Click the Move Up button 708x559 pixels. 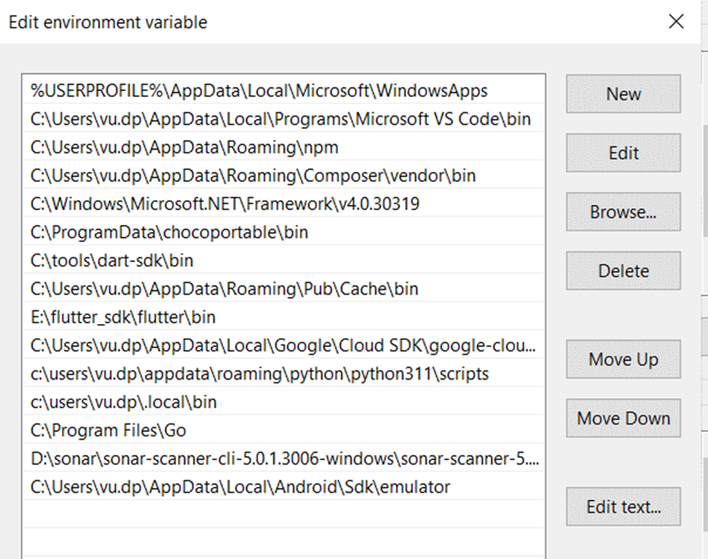coord(623,359)
